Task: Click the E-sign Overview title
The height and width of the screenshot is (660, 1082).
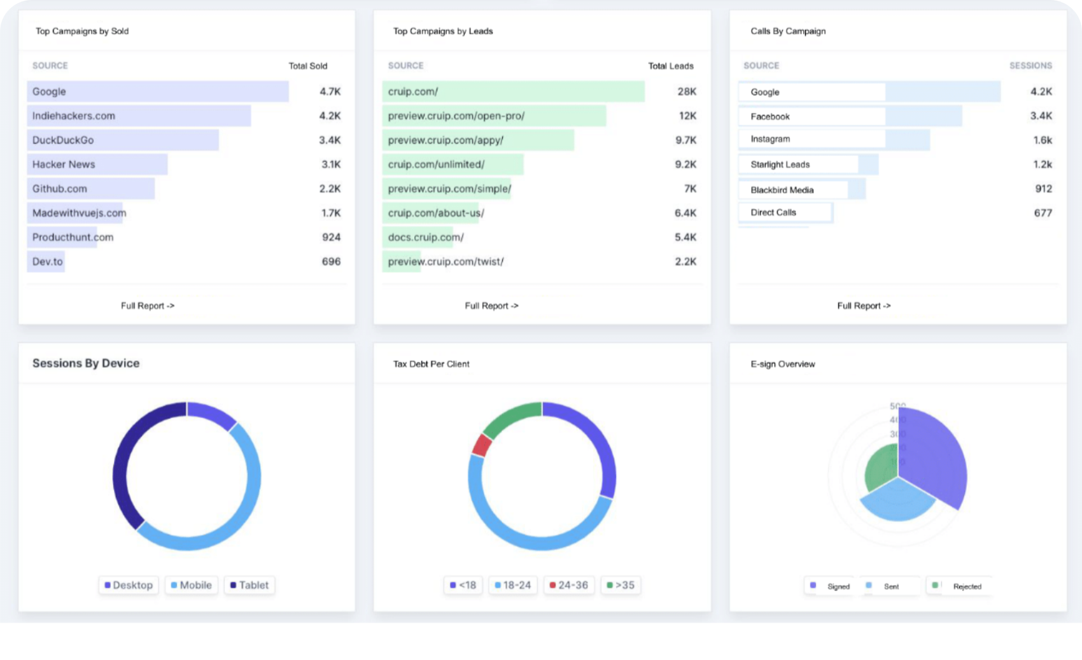Action: click(782, 364)
